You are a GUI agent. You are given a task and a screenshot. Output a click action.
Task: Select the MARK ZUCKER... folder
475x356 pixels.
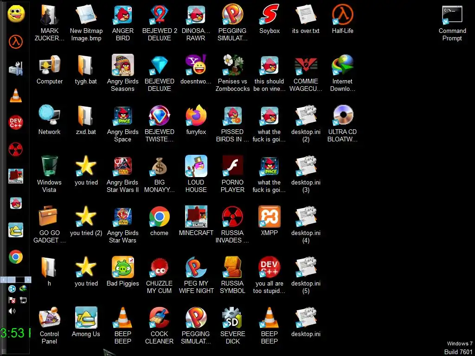tap(49, 23)
